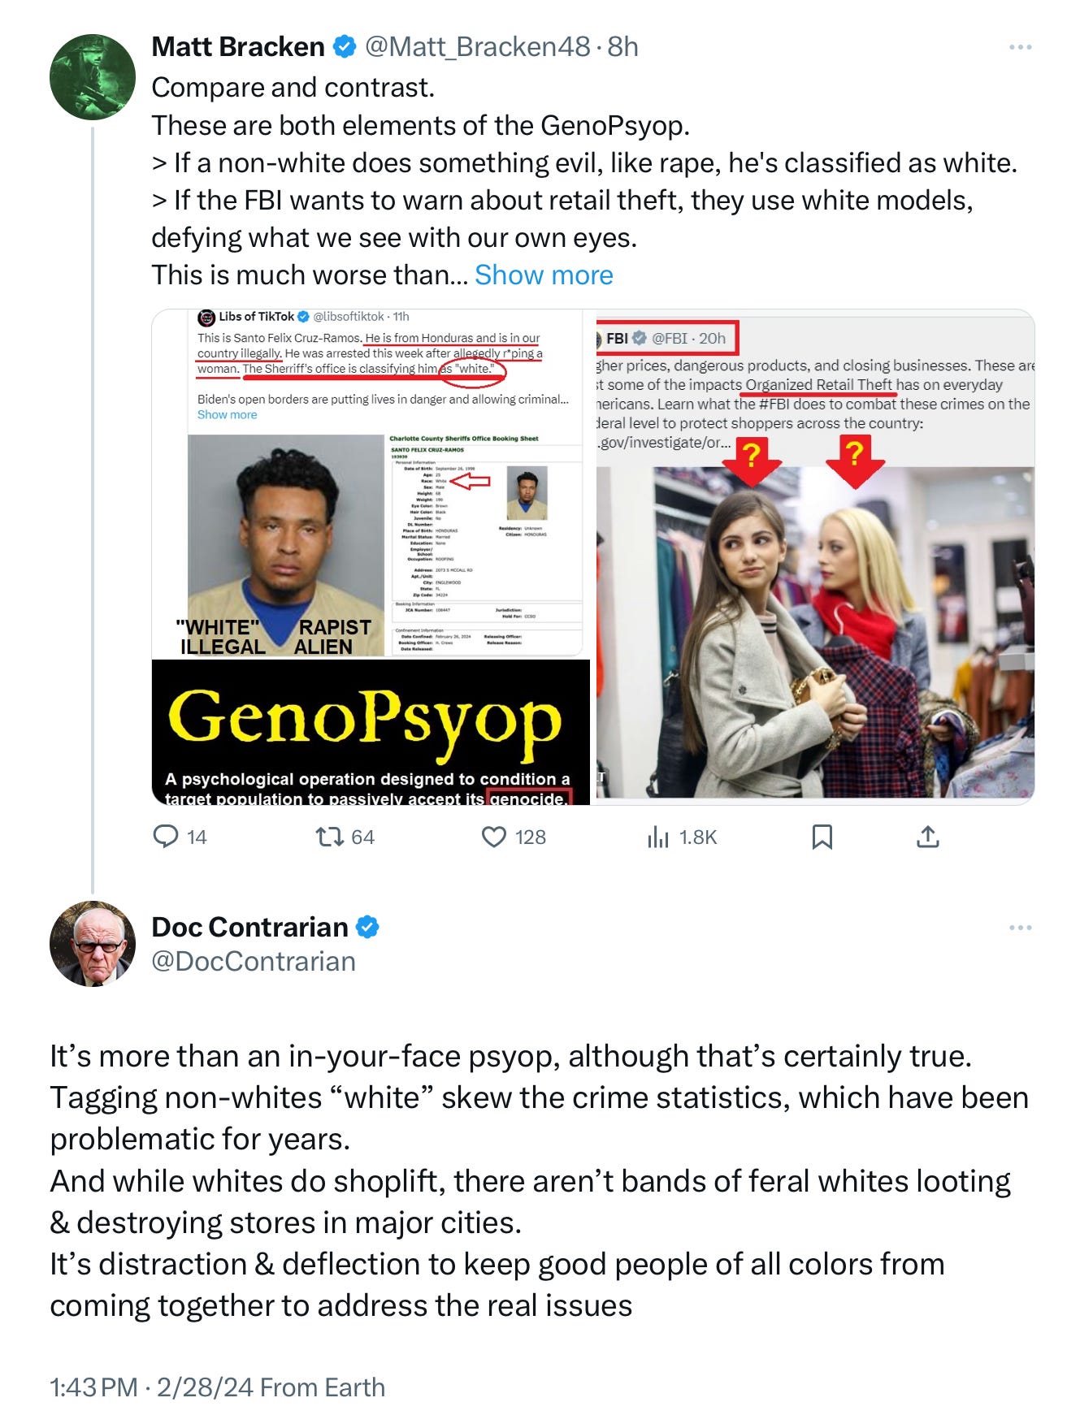
Task: Open the @DocContrarian handle link
Action: [x=254, y=962]
